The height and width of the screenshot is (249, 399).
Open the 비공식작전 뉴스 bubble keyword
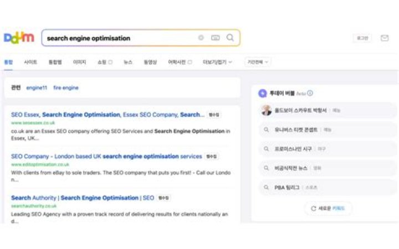pos(291,168)
